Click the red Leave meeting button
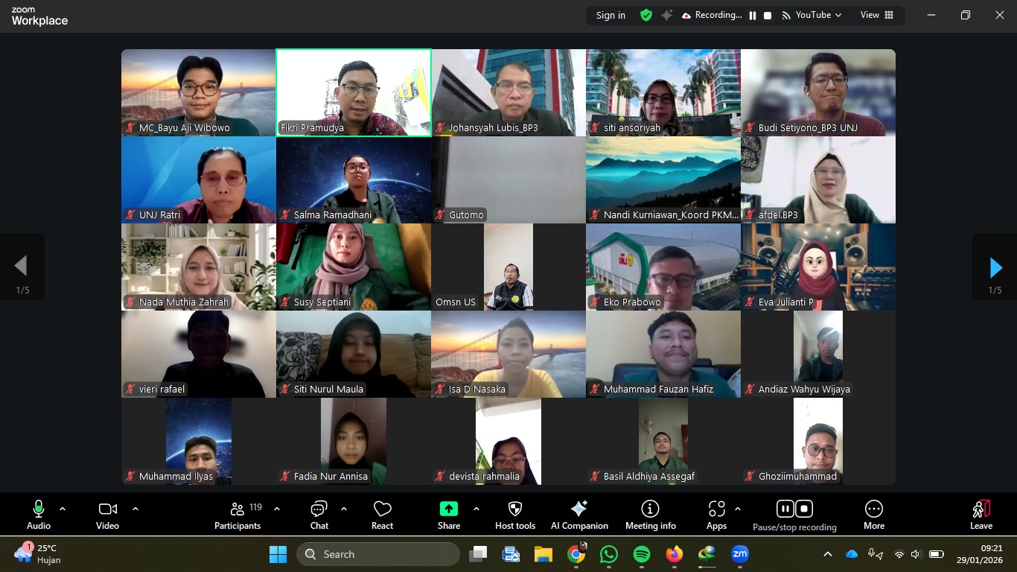Image resolution: width=1017 pixels, height=572 pixels. coord(981,515)
